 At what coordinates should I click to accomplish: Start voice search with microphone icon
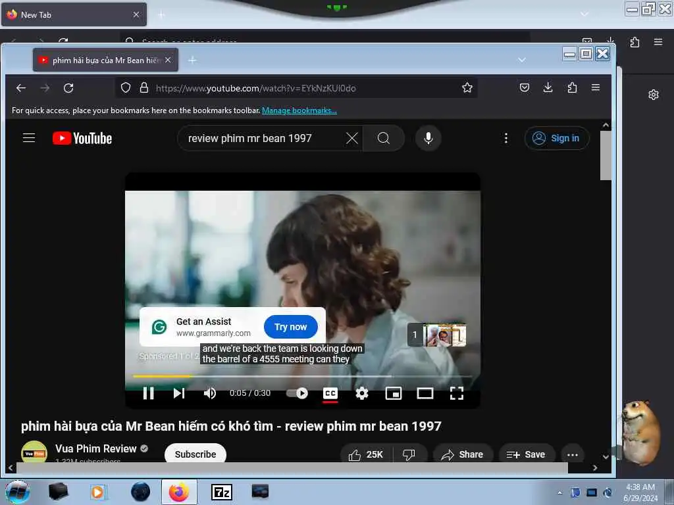click(x=428, y=138)
